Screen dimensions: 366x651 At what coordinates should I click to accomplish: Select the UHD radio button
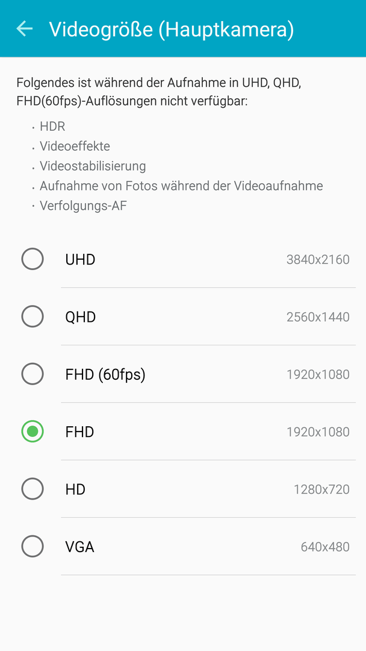(x=33, y=259)
